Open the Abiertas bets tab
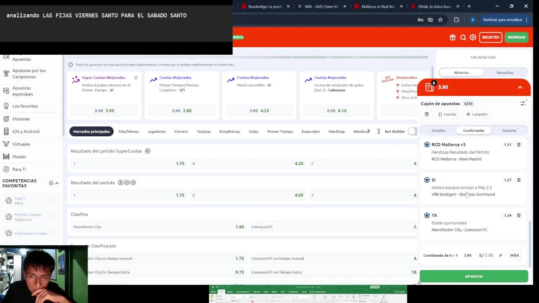Screen dimensions: 539x303 click(x=462, y=72)
